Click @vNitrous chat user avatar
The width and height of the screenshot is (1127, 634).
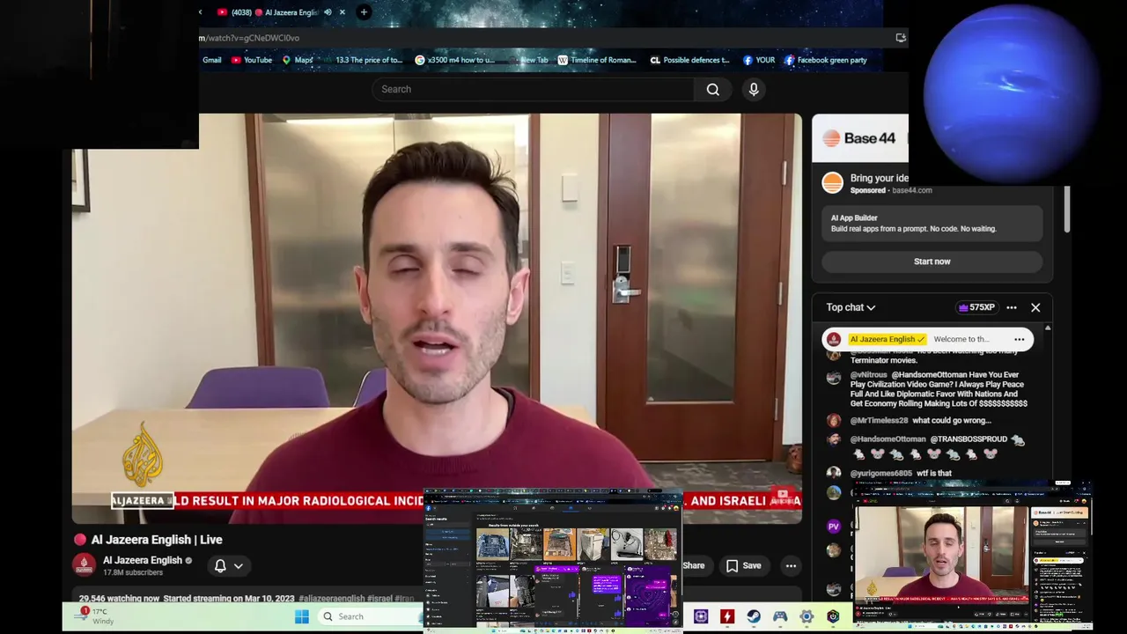[x=834, y=377]
